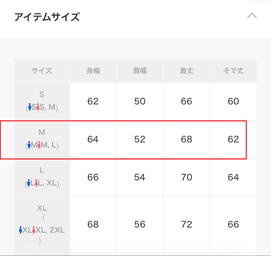Click the value 50 under 肩幅 for S

tap(140, 101)
